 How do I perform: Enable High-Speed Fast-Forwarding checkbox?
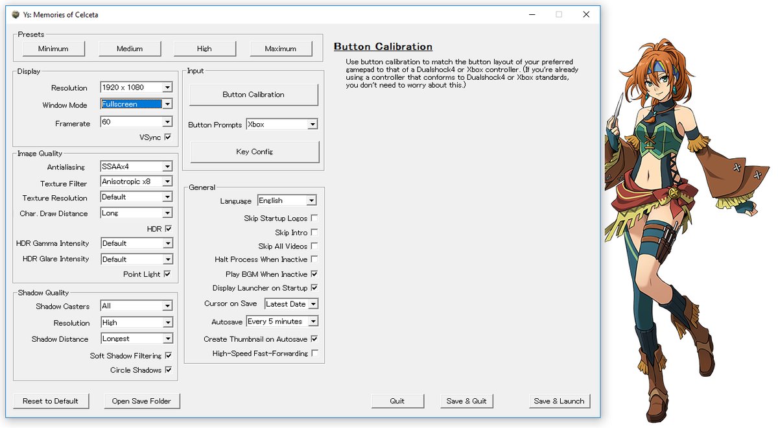(314, 353)
